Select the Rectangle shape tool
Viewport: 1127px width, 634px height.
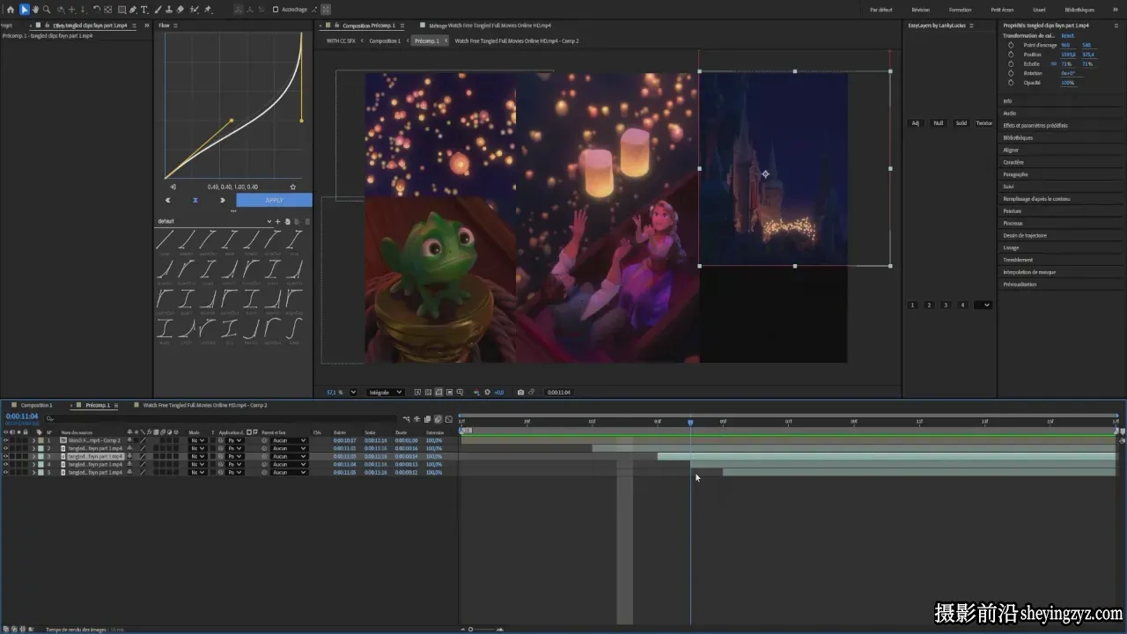point(122,10)
